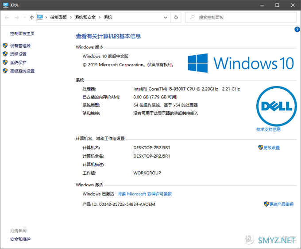
Task: Click the shield icon beside 更改产品密钥
Action: point(266,204)
